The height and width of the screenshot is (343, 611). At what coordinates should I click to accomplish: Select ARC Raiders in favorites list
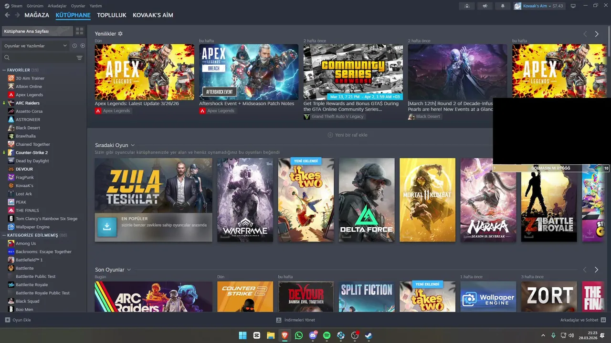point(28,103)
